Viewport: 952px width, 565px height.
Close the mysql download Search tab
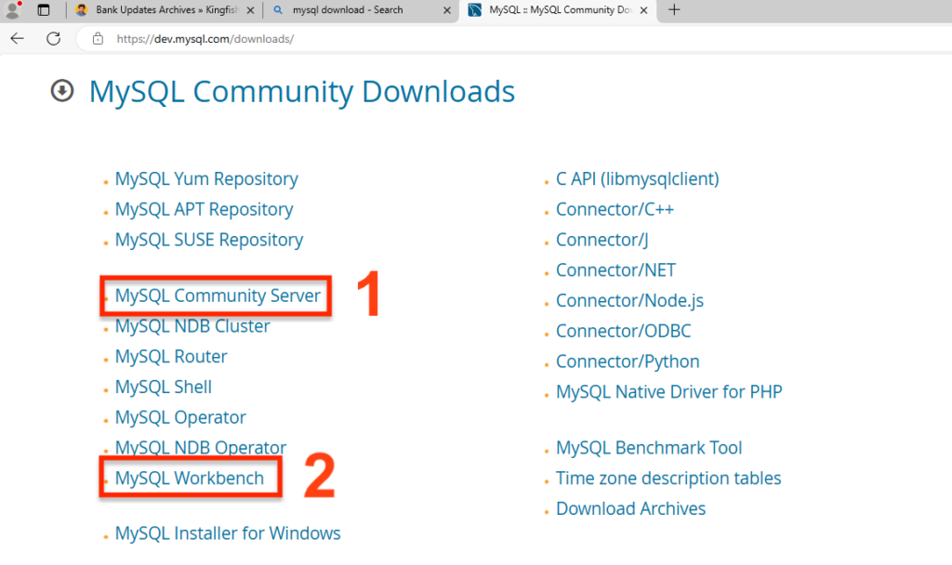point(447,10)
